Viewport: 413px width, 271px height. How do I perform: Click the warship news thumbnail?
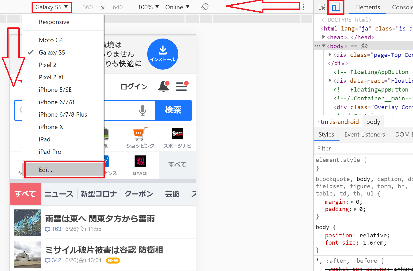coord(27,254)
